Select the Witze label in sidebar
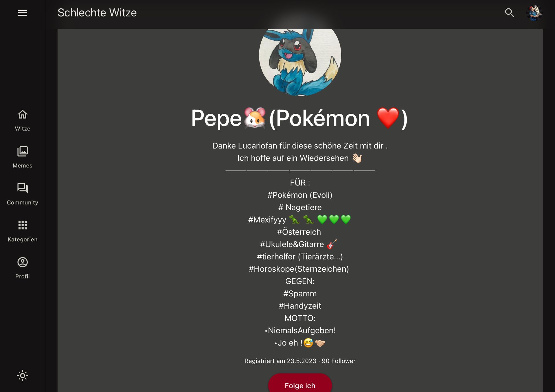The height and width of the screenshot is (392, 555). pos(23,129)
